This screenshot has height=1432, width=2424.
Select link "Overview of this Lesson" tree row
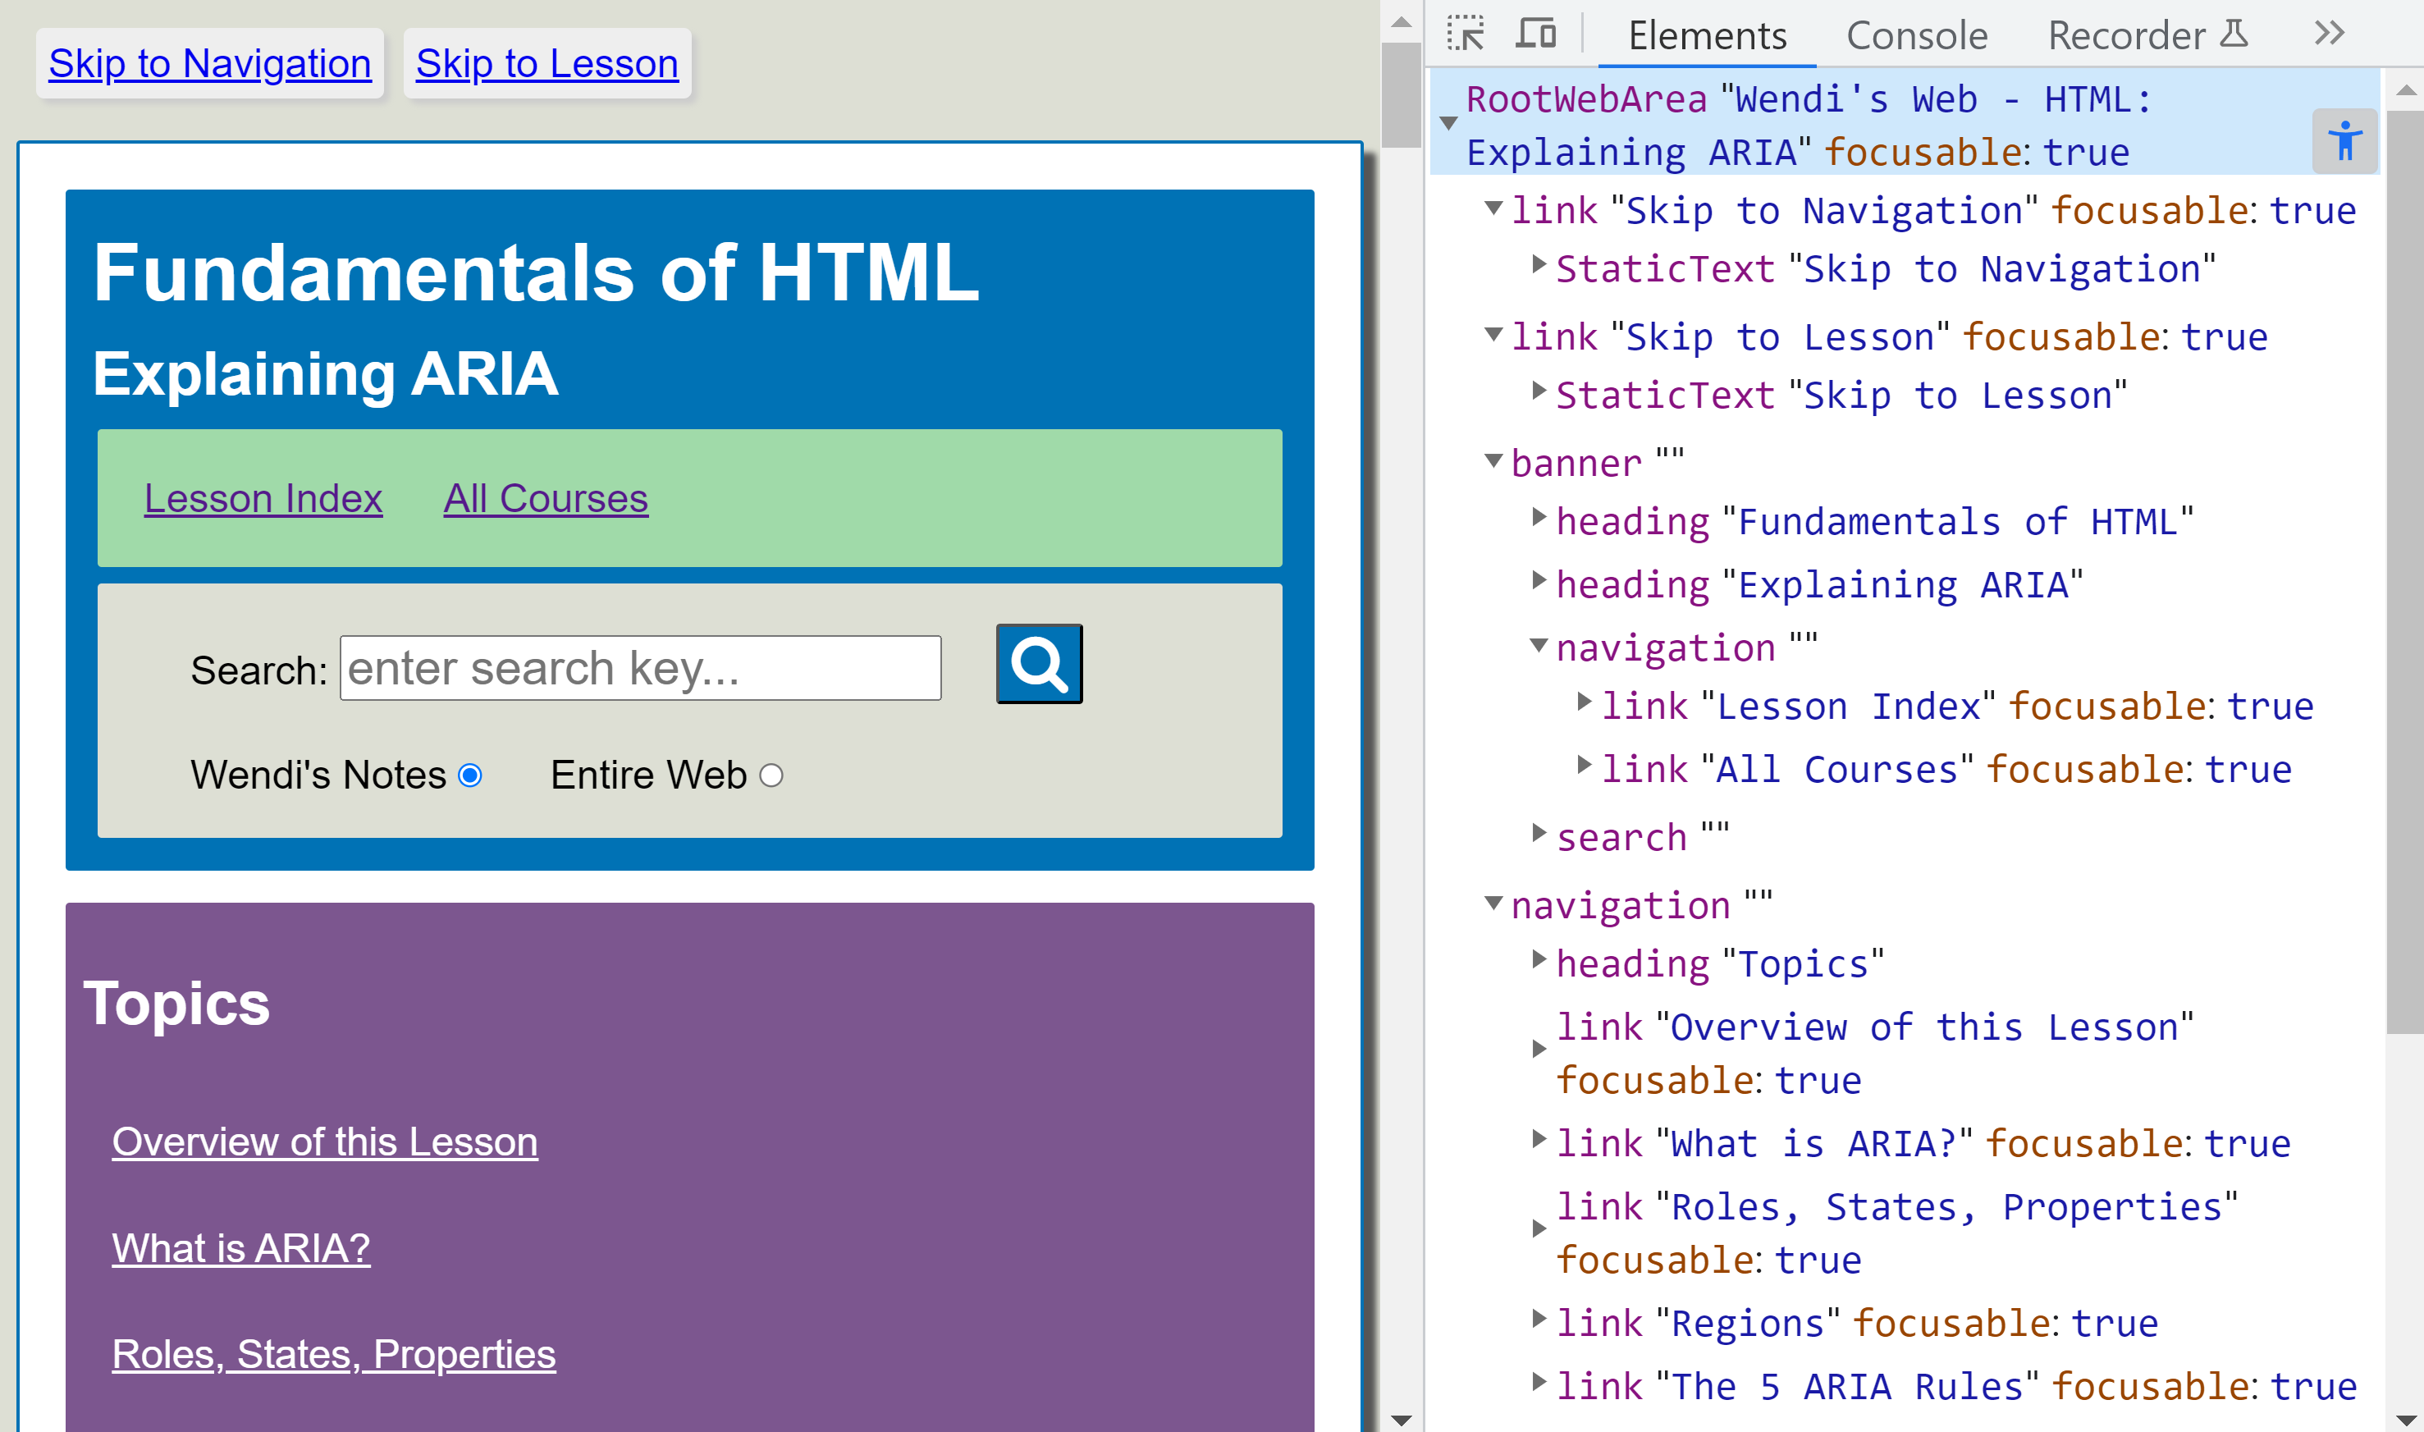[1874, 1054]
